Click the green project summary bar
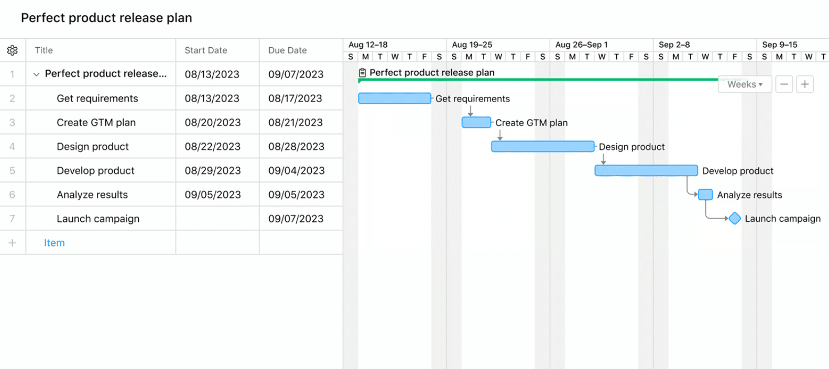 pos(538,80)
